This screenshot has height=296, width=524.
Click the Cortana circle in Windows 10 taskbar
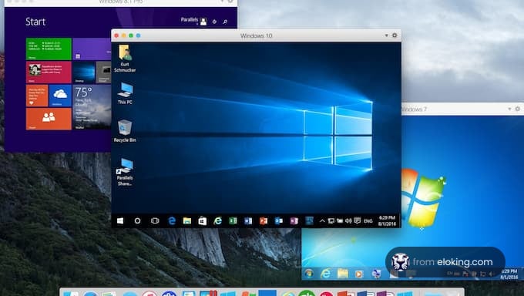point(137,220)
